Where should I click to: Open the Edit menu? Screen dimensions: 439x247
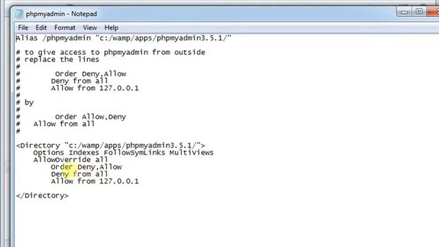pyautogui.click(x=41, y=27)
